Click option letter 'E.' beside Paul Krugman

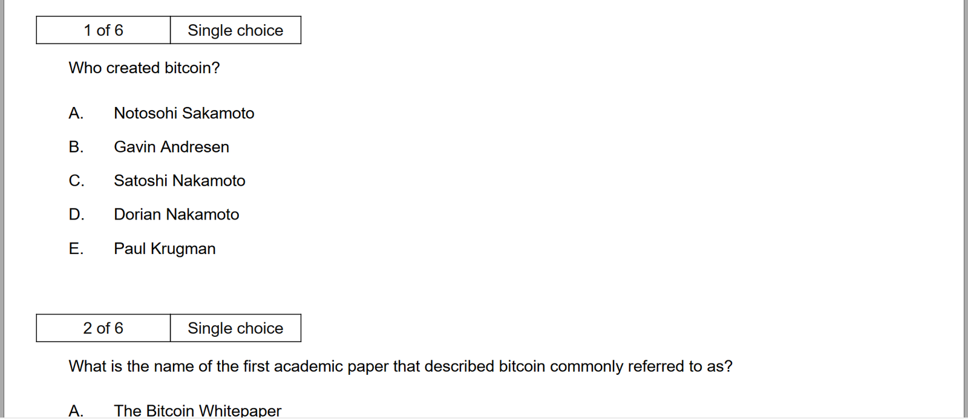pyautogui.click(x=76, y=248)
